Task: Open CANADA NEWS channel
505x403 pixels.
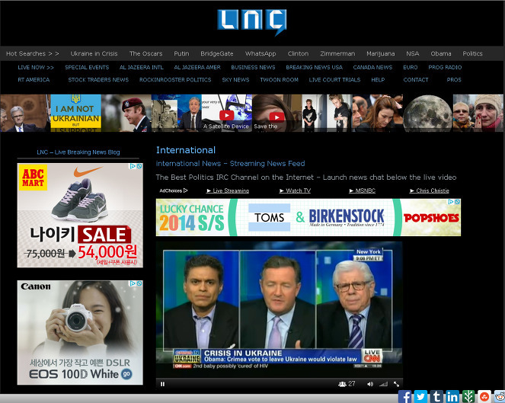Action: [x=372, y=67]
